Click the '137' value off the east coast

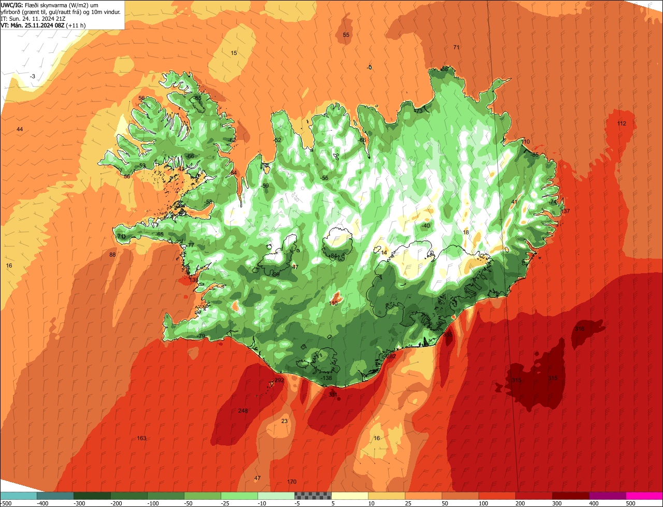point(565,211)
